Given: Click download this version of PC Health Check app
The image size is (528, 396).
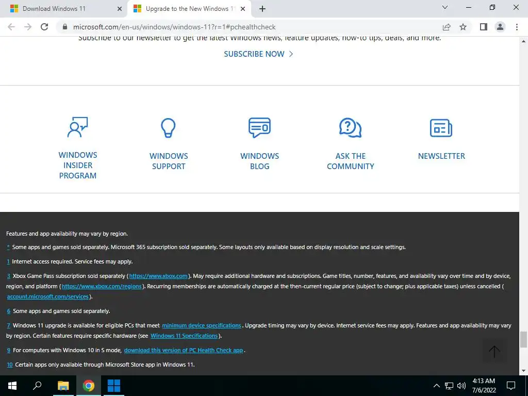Looking at the screenshot, I should click(183, 350).
